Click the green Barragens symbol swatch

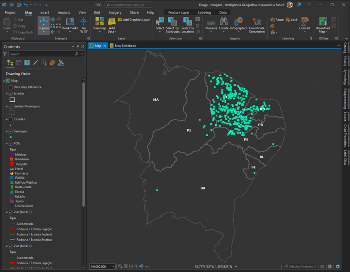10,137
